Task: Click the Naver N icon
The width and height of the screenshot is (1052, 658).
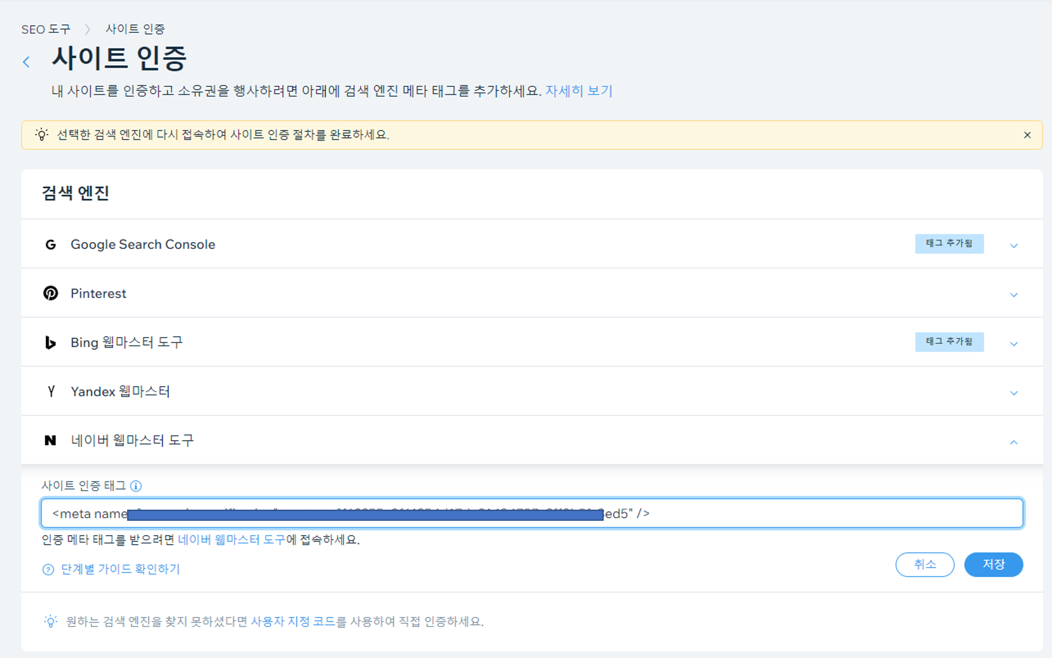Action: point(51,441)
